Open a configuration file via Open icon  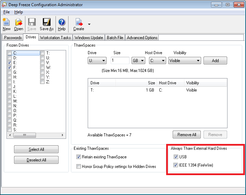tap(19, 23)
